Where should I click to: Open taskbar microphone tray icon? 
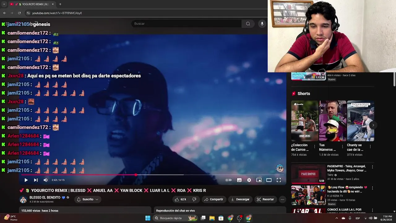click(350, 218)
